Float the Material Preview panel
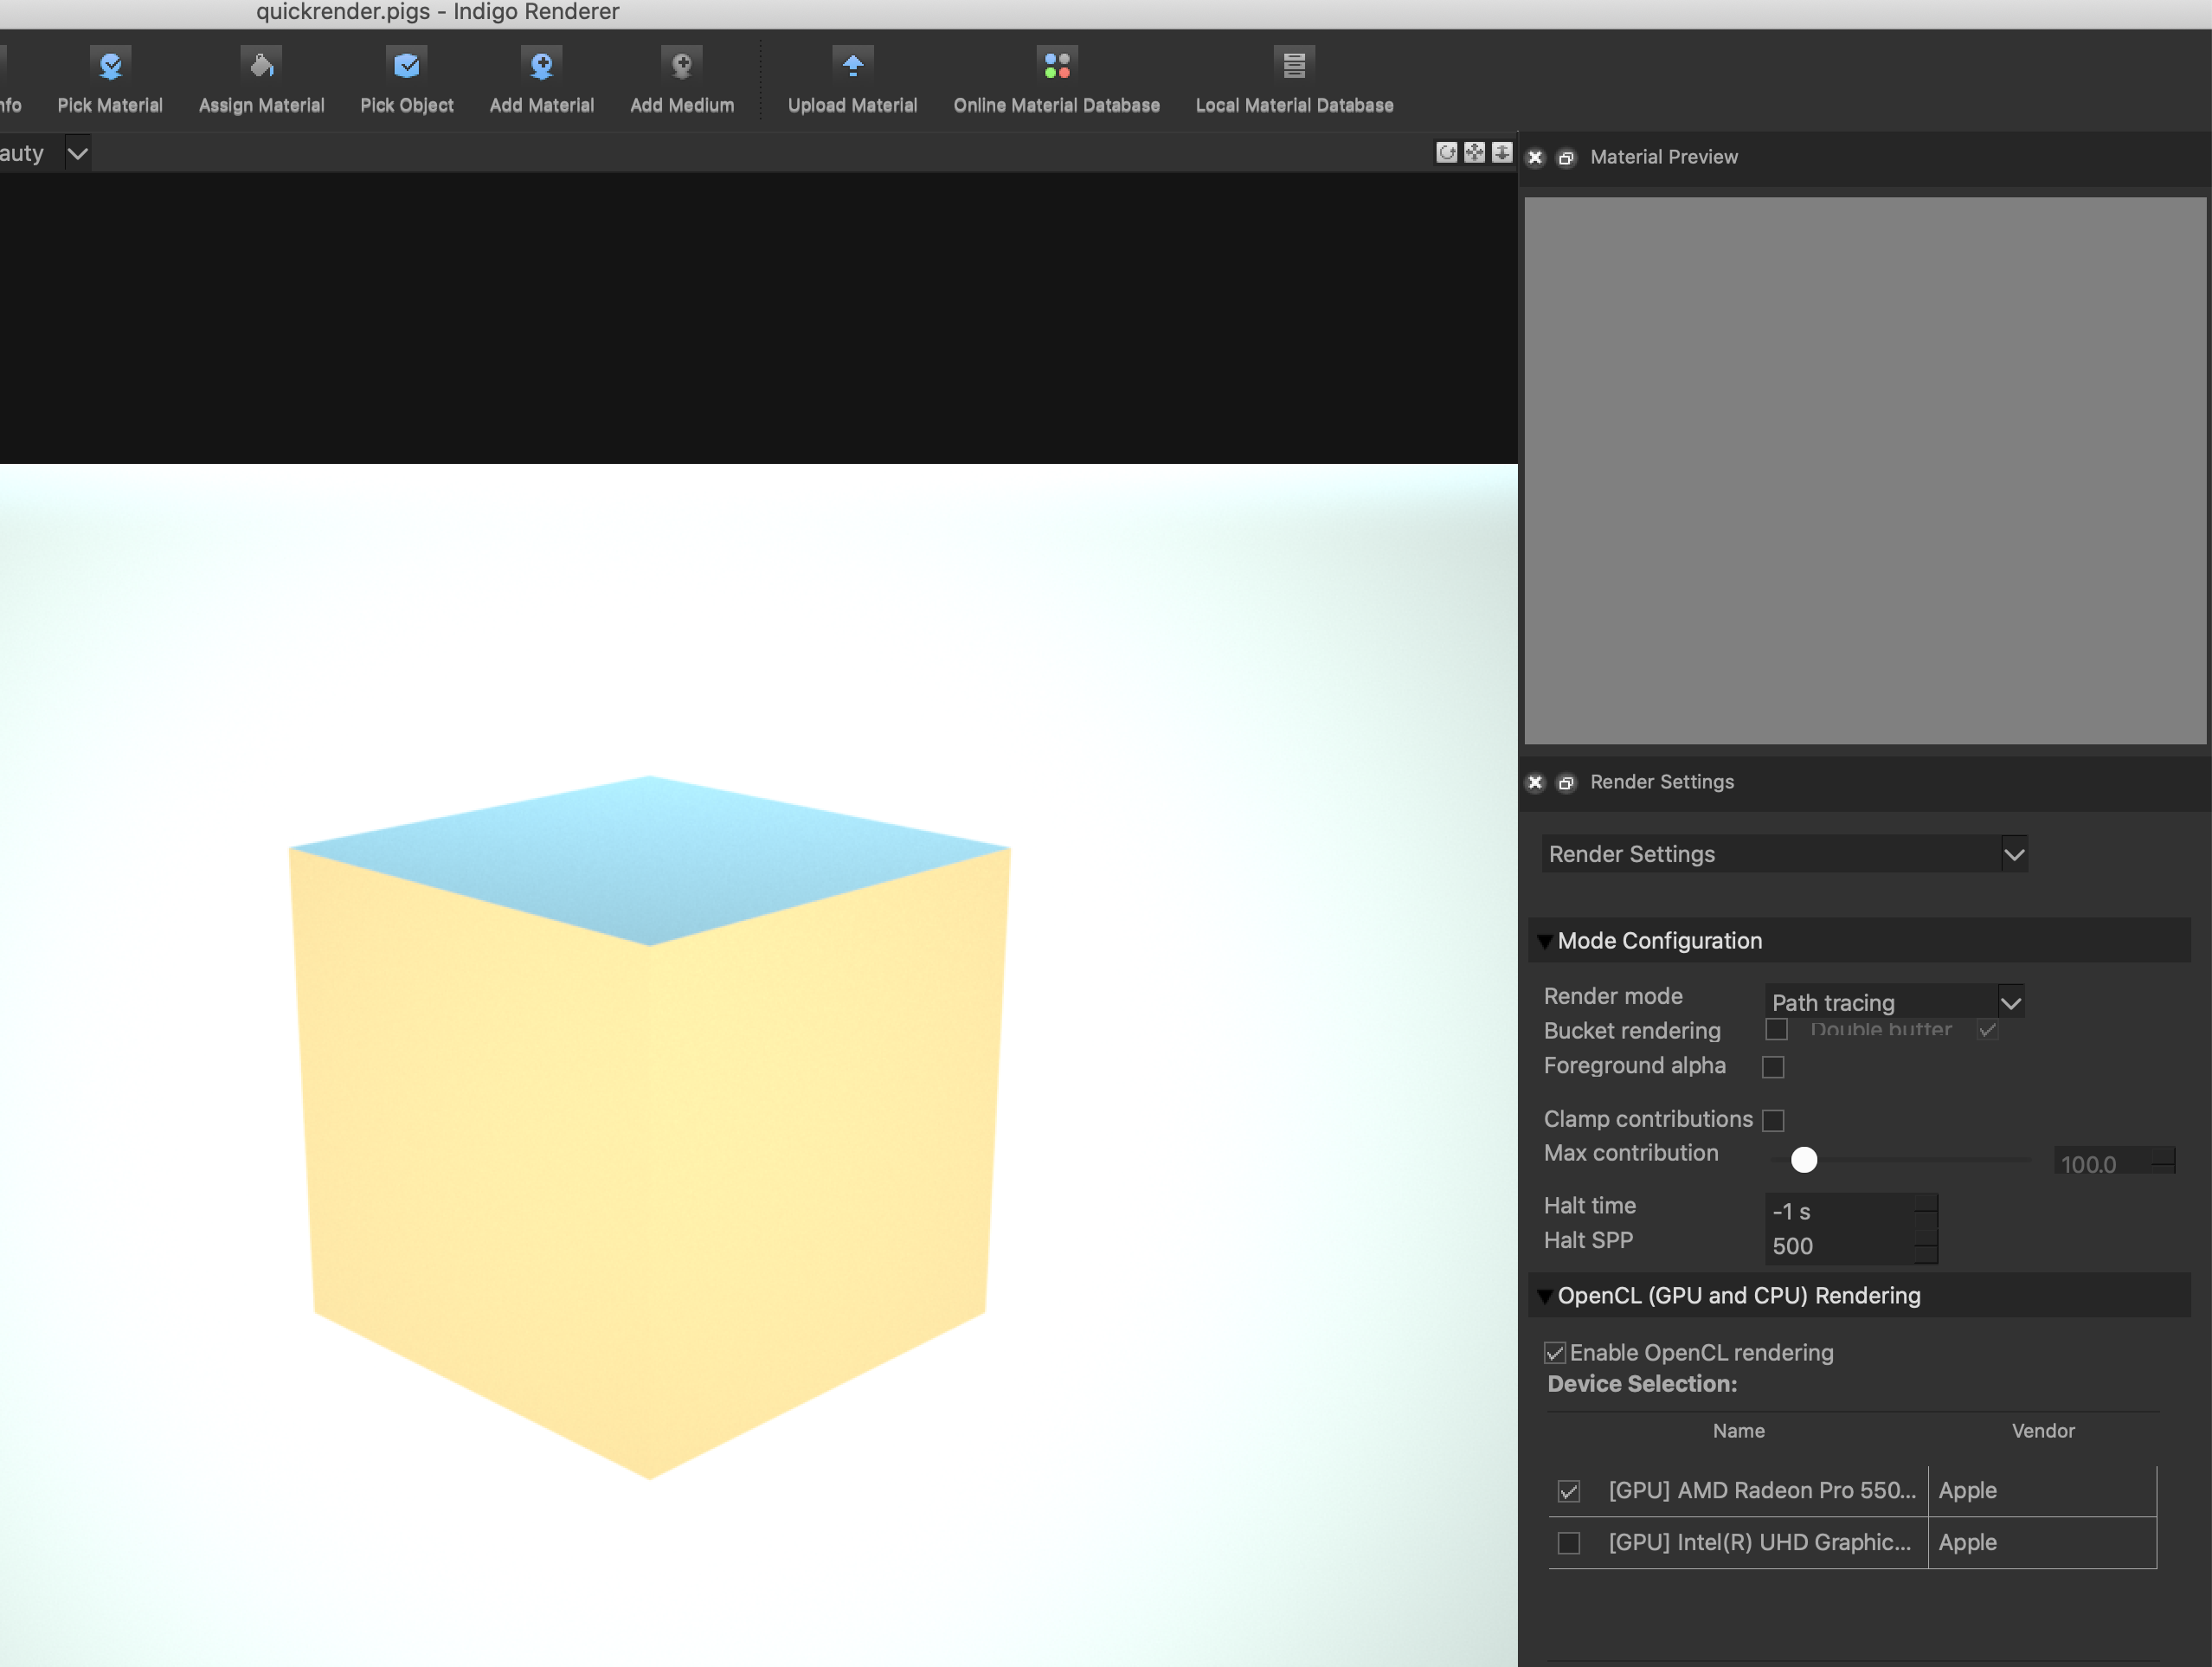Viewport: 2212px width, 1667px height. (1566, 158)
